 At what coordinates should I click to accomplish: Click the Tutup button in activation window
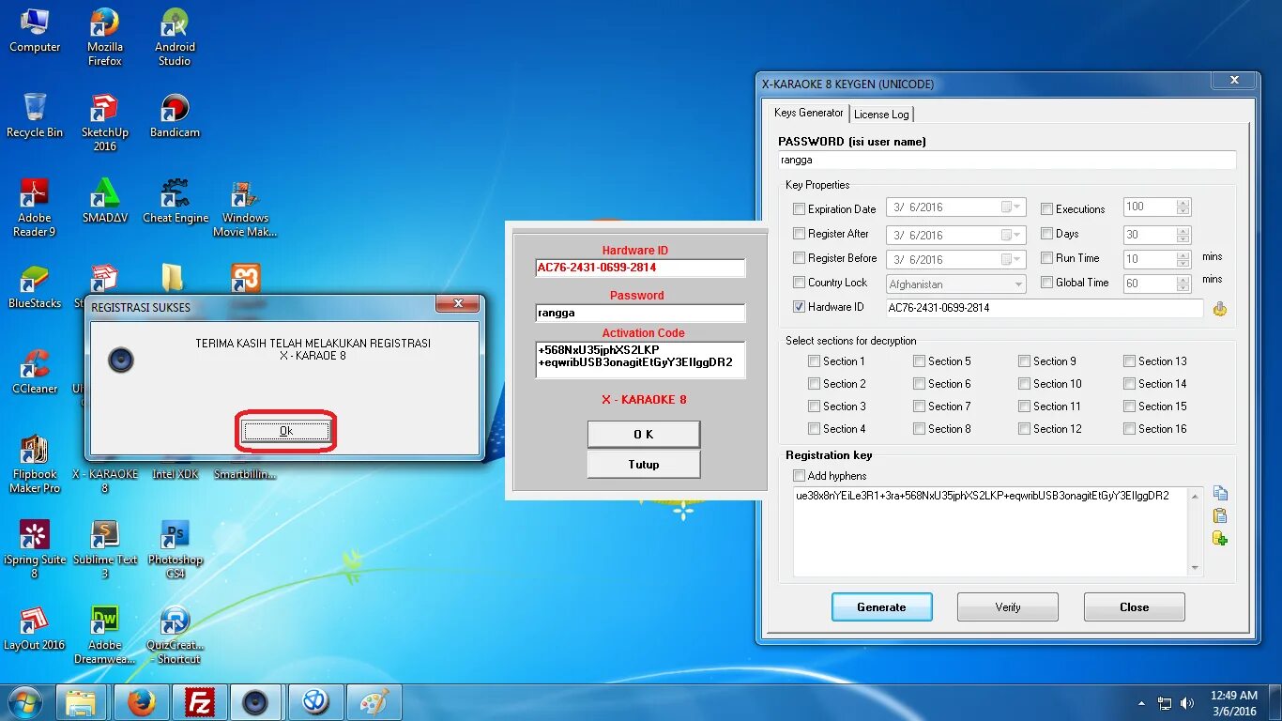(644, 465)
